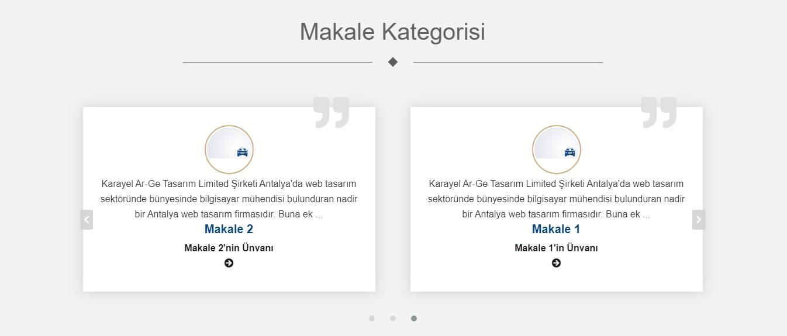Open the Makale 1 title link

point(556,229)
